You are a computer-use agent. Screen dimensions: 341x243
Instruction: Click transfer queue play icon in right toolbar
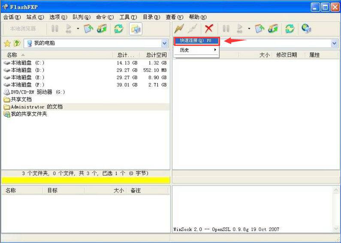(x=240, y=29)
